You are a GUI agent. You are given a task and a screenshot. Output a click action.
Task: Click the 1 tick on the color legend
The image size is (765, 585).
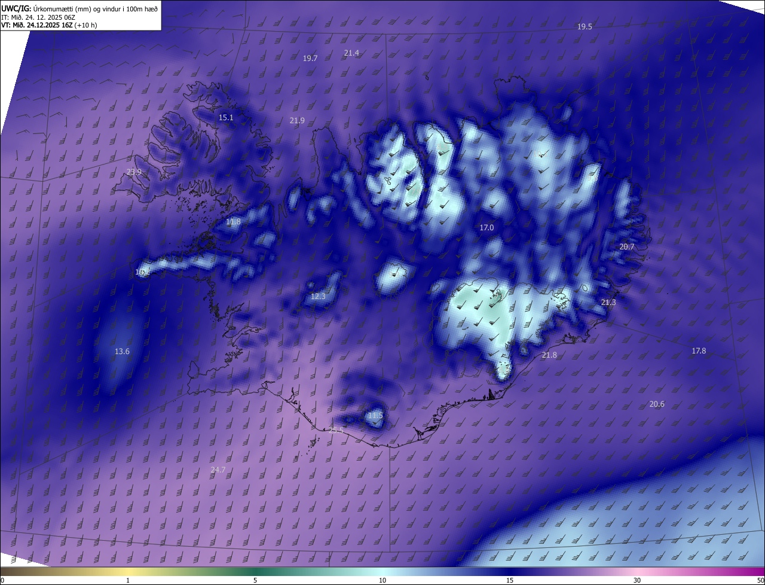[128, 581]
